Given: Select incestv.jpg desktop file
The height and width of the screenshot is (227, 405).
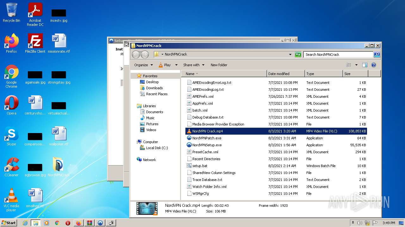Looking at the screenshot, I should [x=59, y=15].
